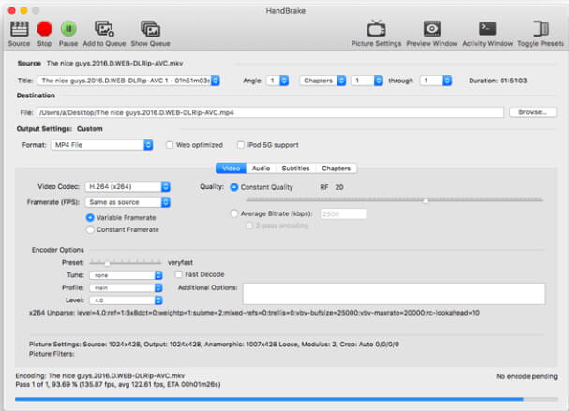Open the Source clapperboard icon
Screen dimensions: 569x411
(19, 30)
